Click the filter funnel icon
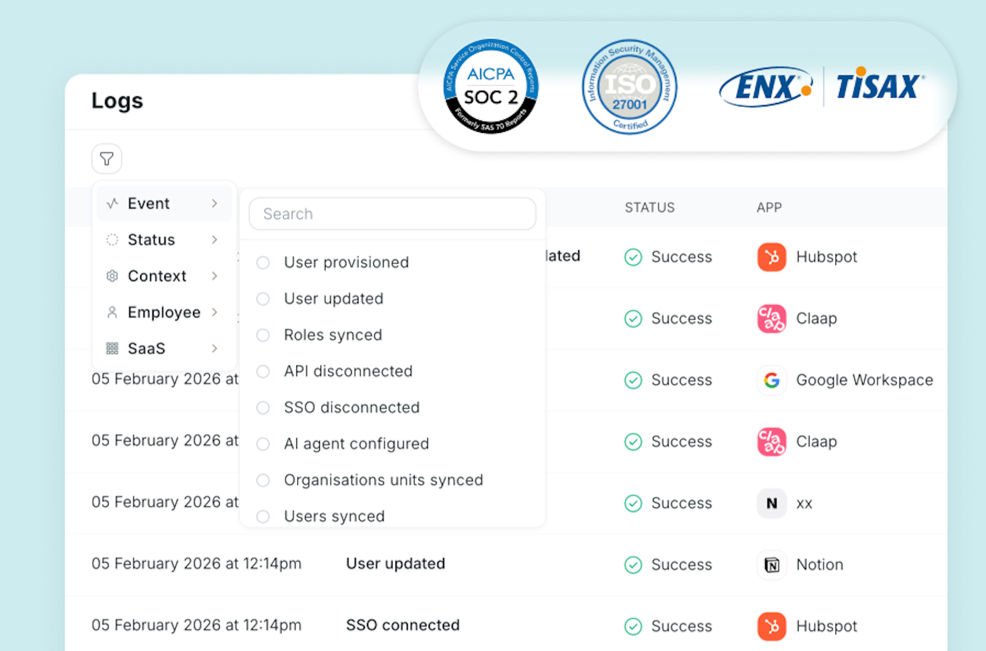 coord(106,159)
